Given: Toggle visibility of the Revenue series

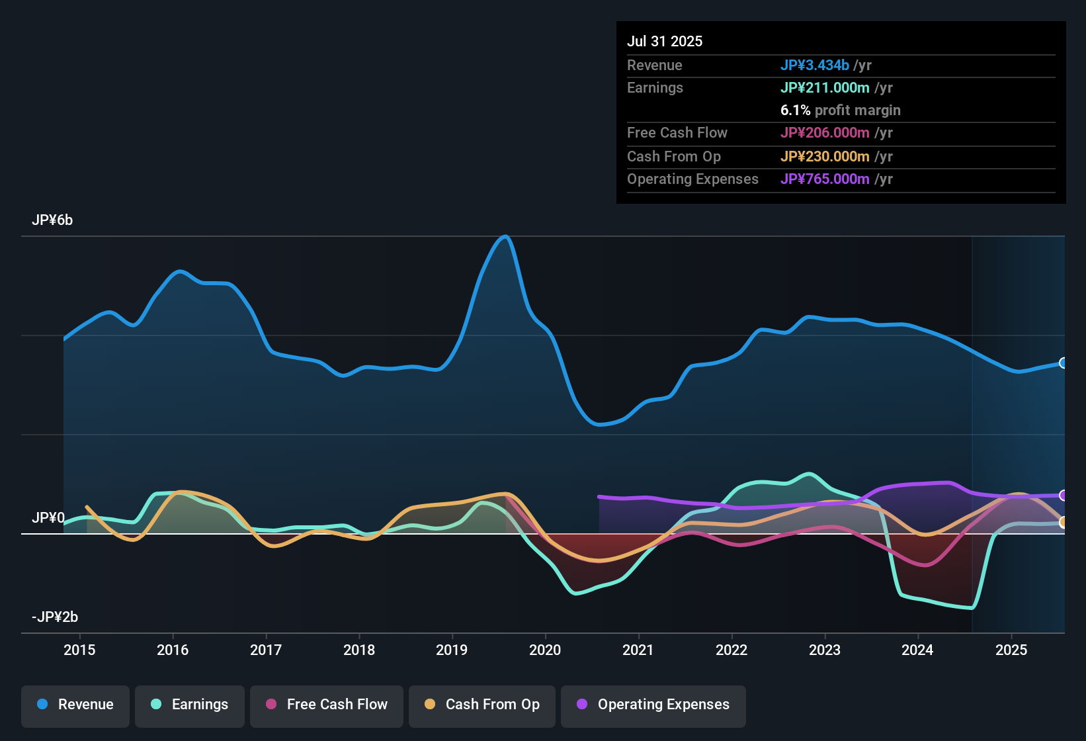Looking at the screenshot, I should 75,705.
